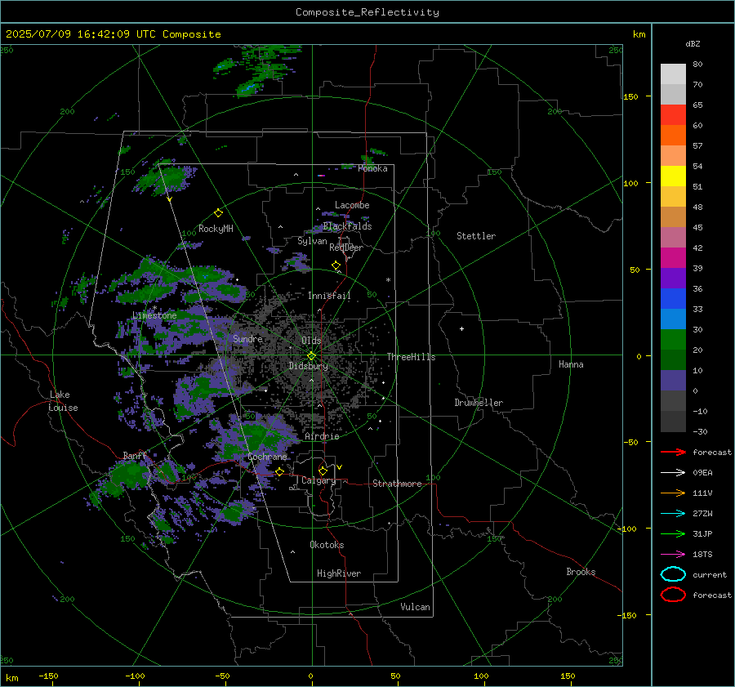
Task: Select the cyan 27ZW arrow legend icon
Action: coord(673,514)
